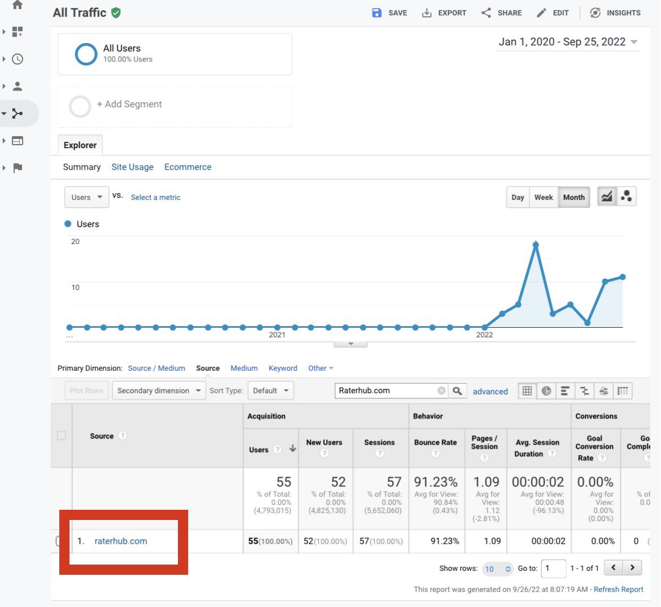Select the Term cloud view icon
This screenshot has width=661, height=607.
(604, 391)
